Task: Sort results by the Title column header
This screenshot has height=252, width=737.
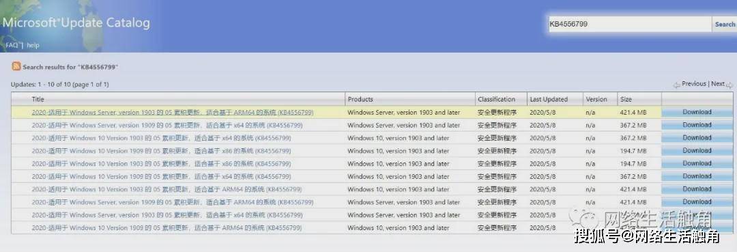Action: pos(38,99)
